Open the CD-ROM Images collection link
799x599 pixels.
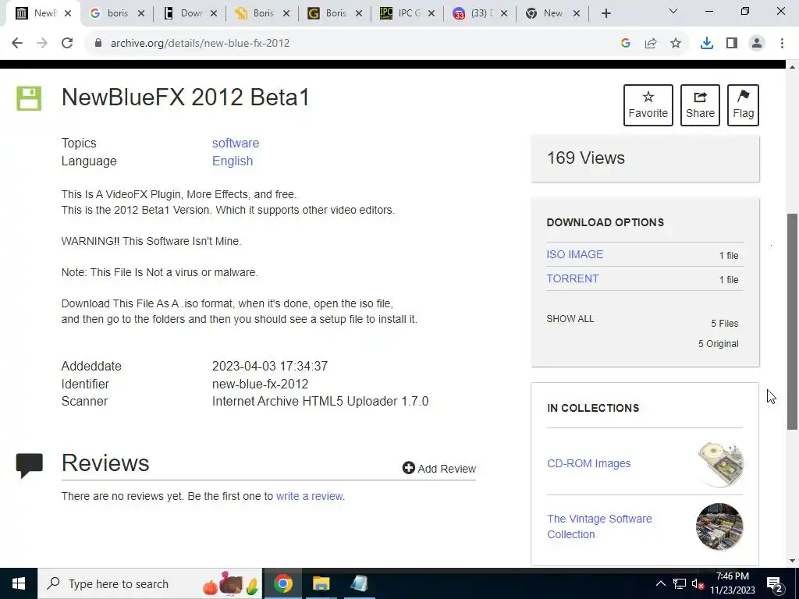tap(588, 463)
